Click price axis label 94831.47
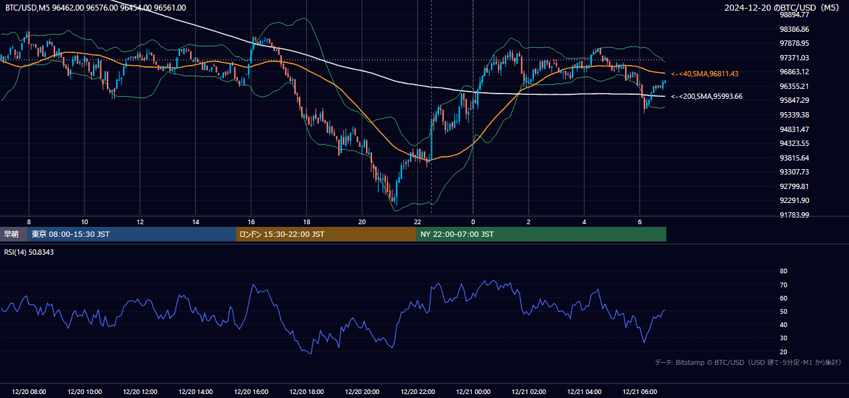The width and height of the screenshot is (849, 398). (x=795, y=129)
